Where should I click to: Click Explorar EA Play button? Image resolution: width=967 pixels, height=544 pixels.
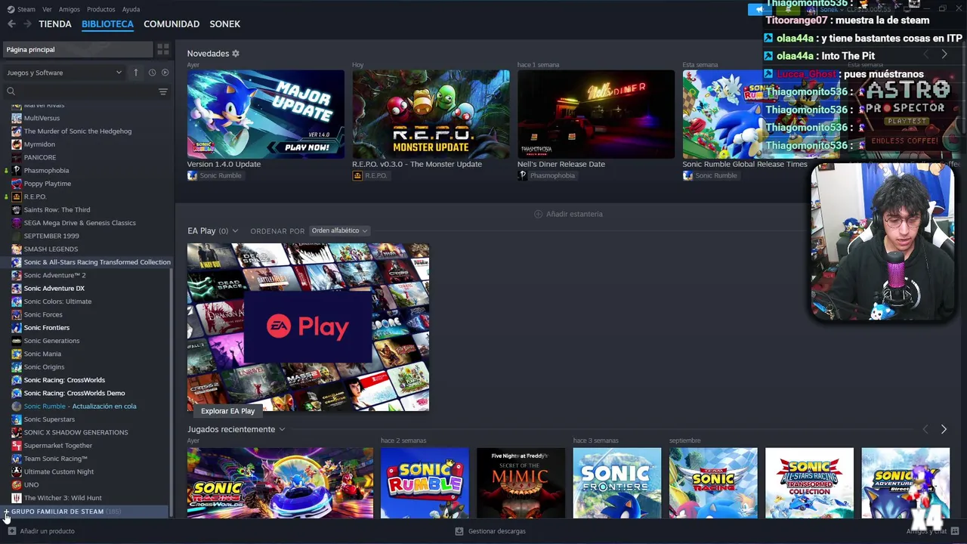click(227, 411)
